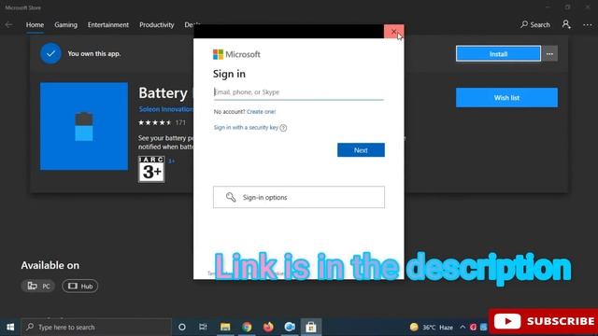The image size is (598, 336).
Task: Go back with the Store back arrow
Action: click(x=8, y=25)
